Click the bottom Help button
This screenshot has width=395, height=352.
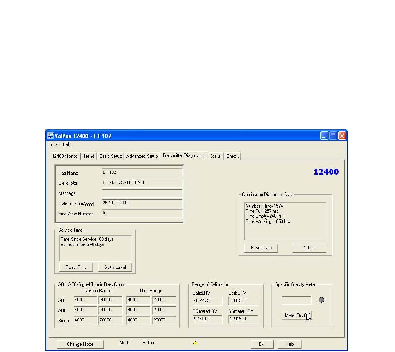[289, 344]
